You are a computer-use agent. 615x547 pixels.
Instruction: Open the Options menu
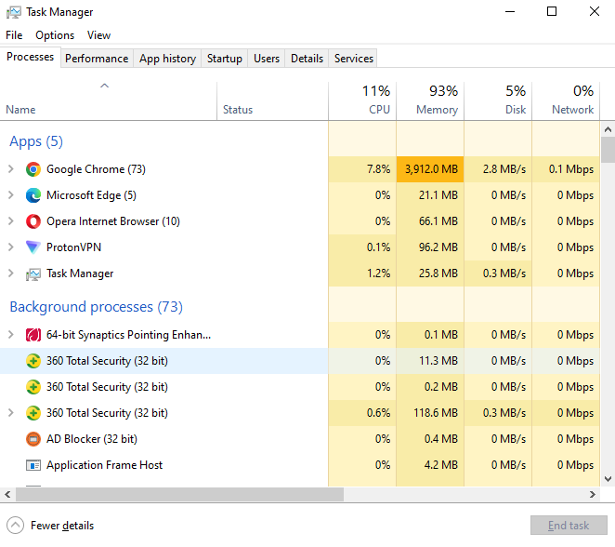point(55,35)
